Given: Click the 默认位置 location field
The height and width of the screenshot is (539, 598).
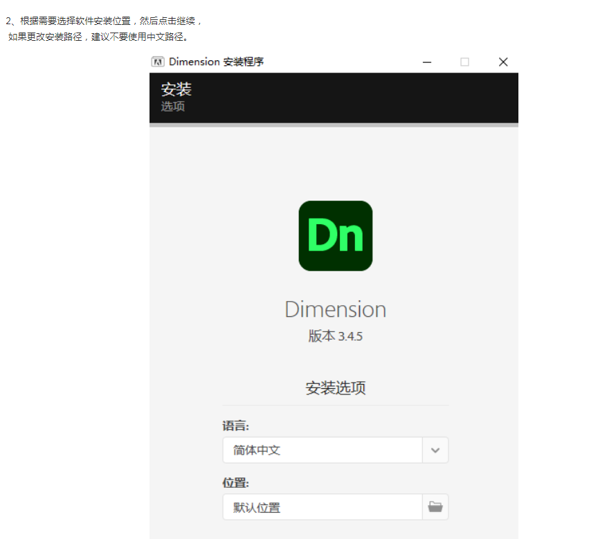Looking at the screenshot, I should point(323,507).
